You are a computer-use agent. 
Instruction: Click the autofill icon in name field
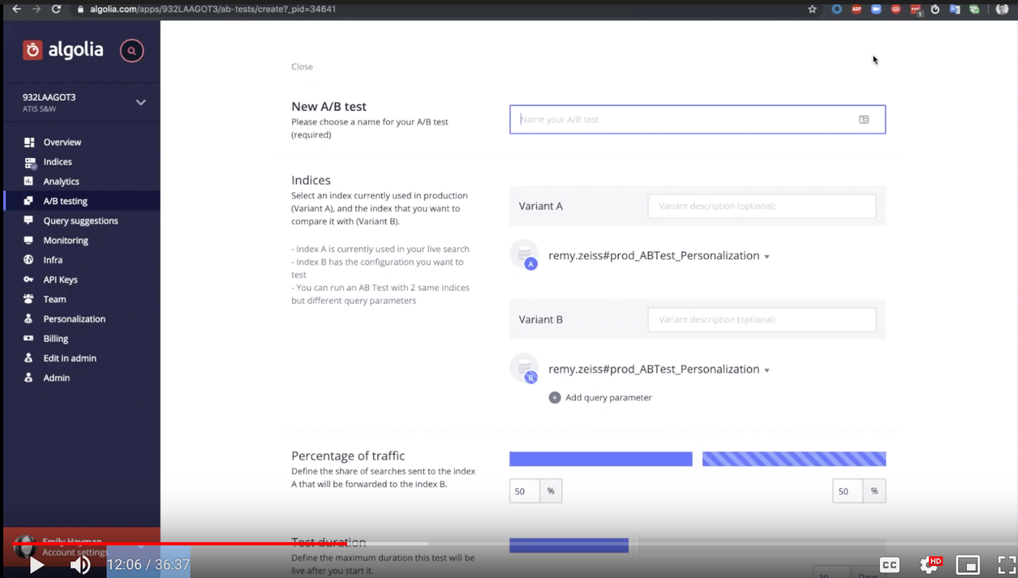[x=864, y=120]
